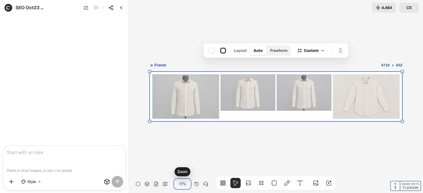Open the history clock icon

tap(197, 184)
